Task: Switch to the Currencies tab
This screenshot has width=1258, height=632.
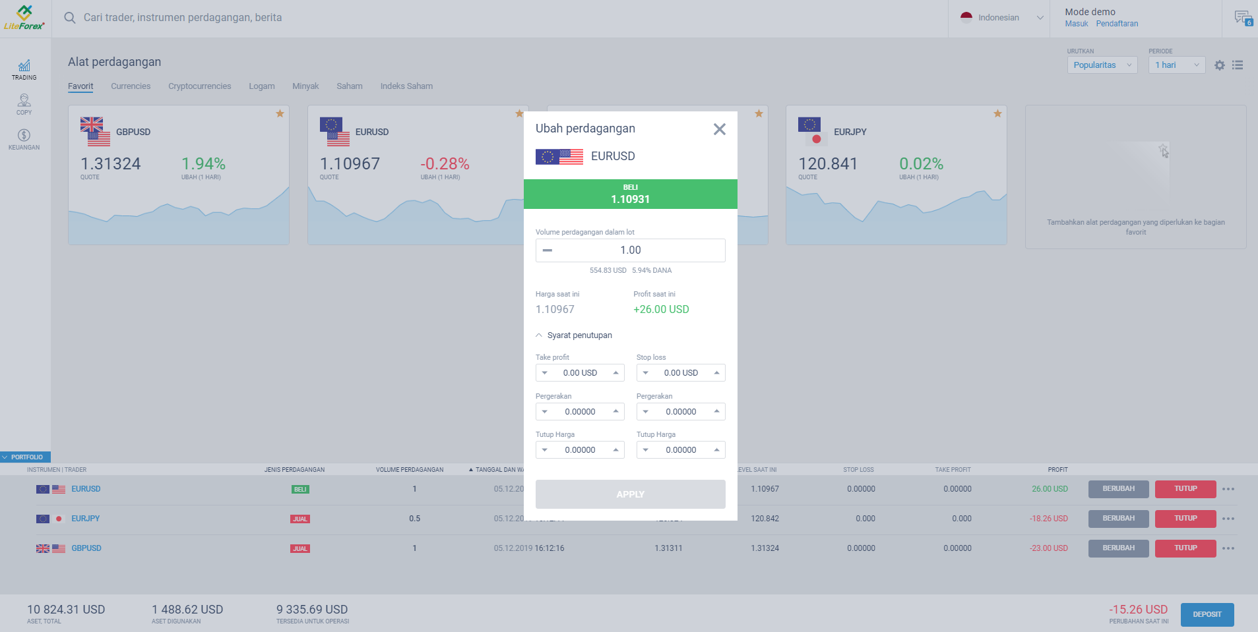Action: point(131,86)
